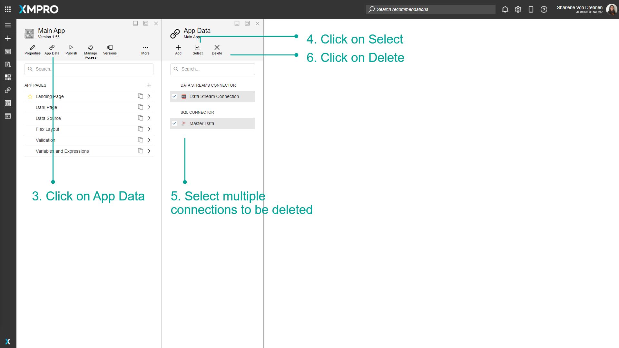Open the app grid menu top-left
The image size is (619, 348).
pyautogui.click(x=8, y=9)
